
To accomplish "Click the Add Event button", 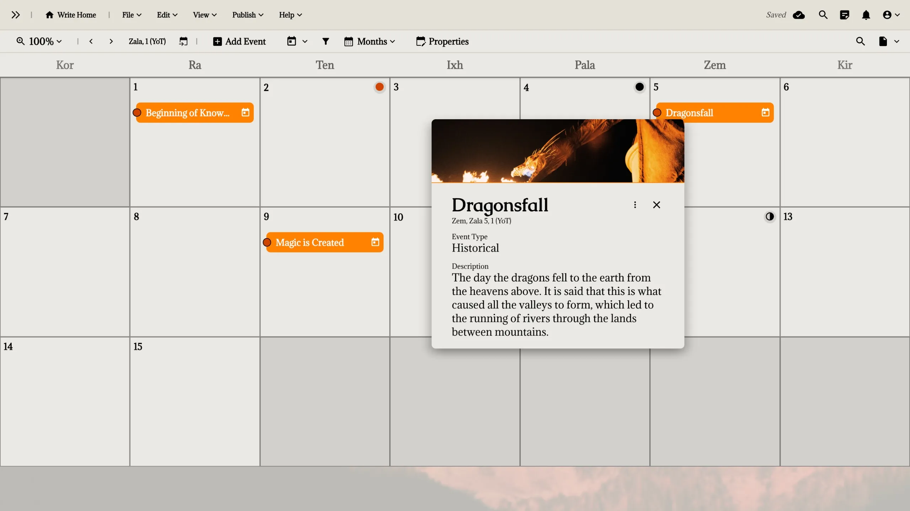I will [239, 42].
